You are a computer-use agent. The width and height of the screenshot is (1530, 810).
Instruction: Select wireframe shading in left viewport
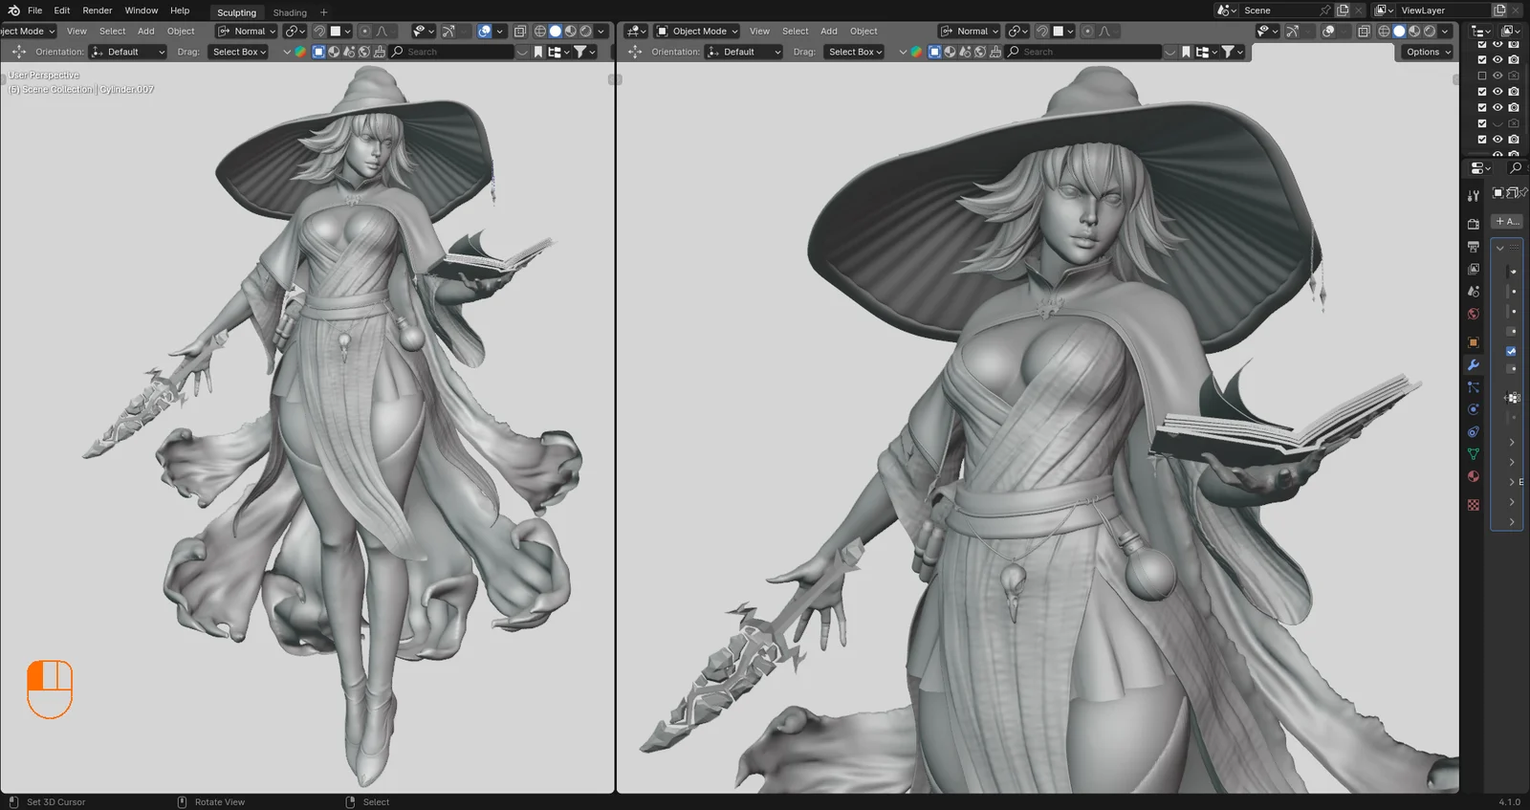click(x=540, y=32)
